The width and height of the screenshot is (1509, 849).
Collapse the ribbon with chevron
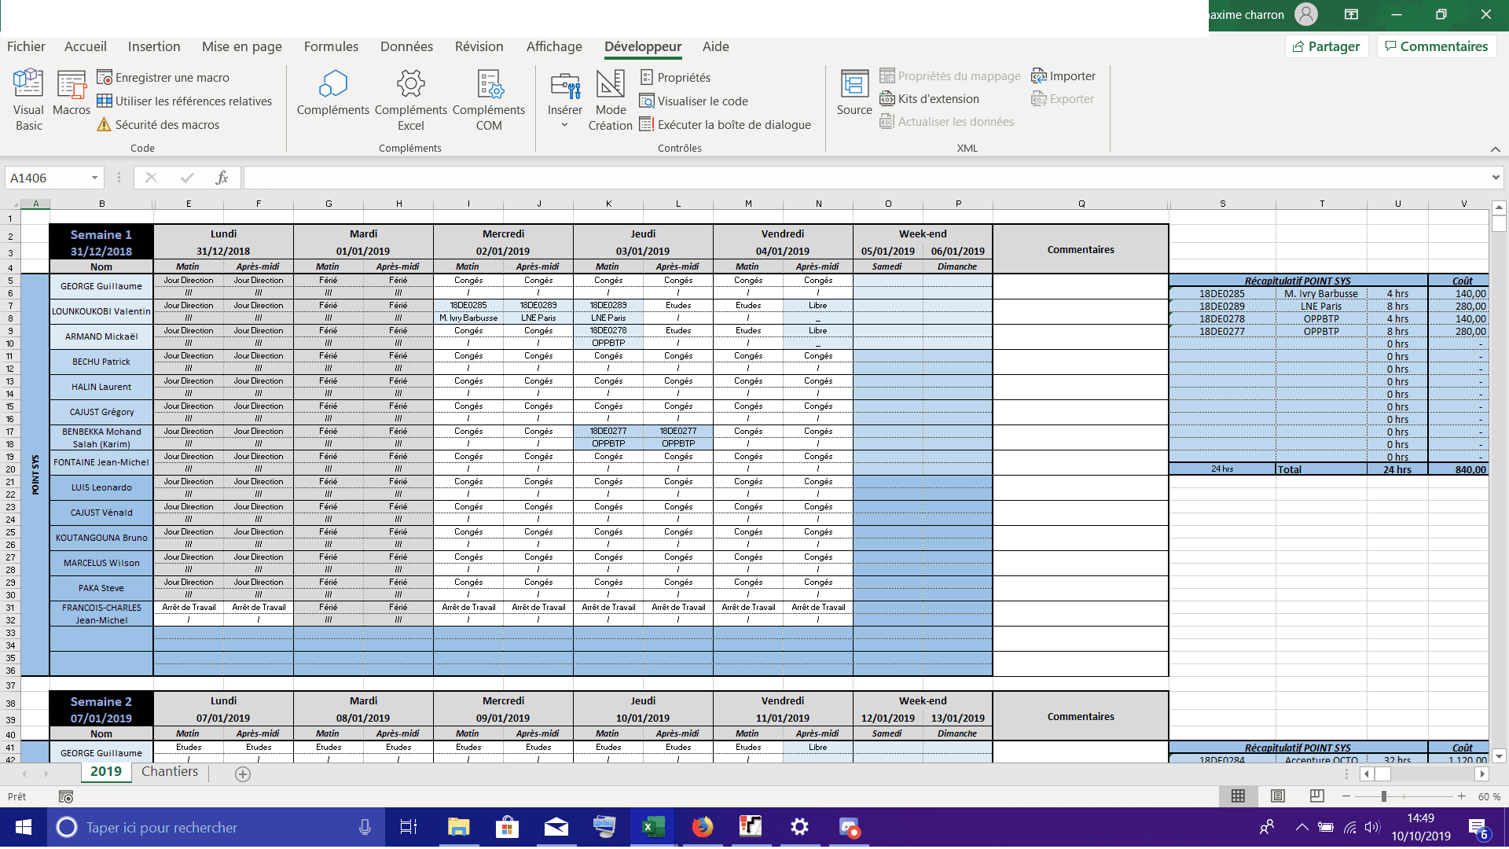(1495, 149)
